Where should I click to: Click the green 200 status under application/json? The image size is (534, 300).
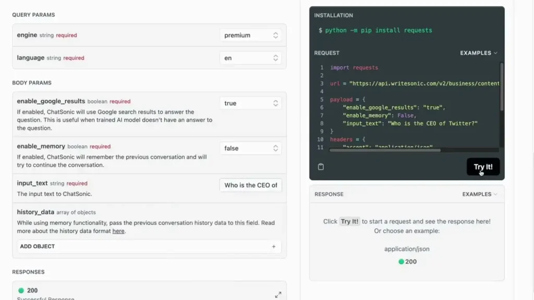(407, 261)
